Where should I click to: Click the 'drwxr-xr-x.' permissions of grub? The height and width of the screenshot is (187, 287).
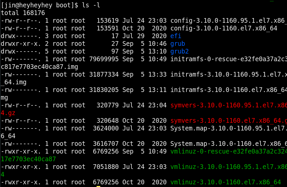pos(21,43)
